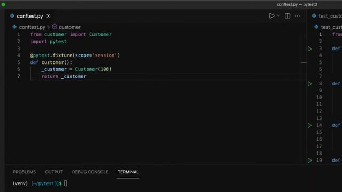This screenshot has height=192, width=342.
Task: Click 'Customer(100)' on line 6
Action: 93,69
